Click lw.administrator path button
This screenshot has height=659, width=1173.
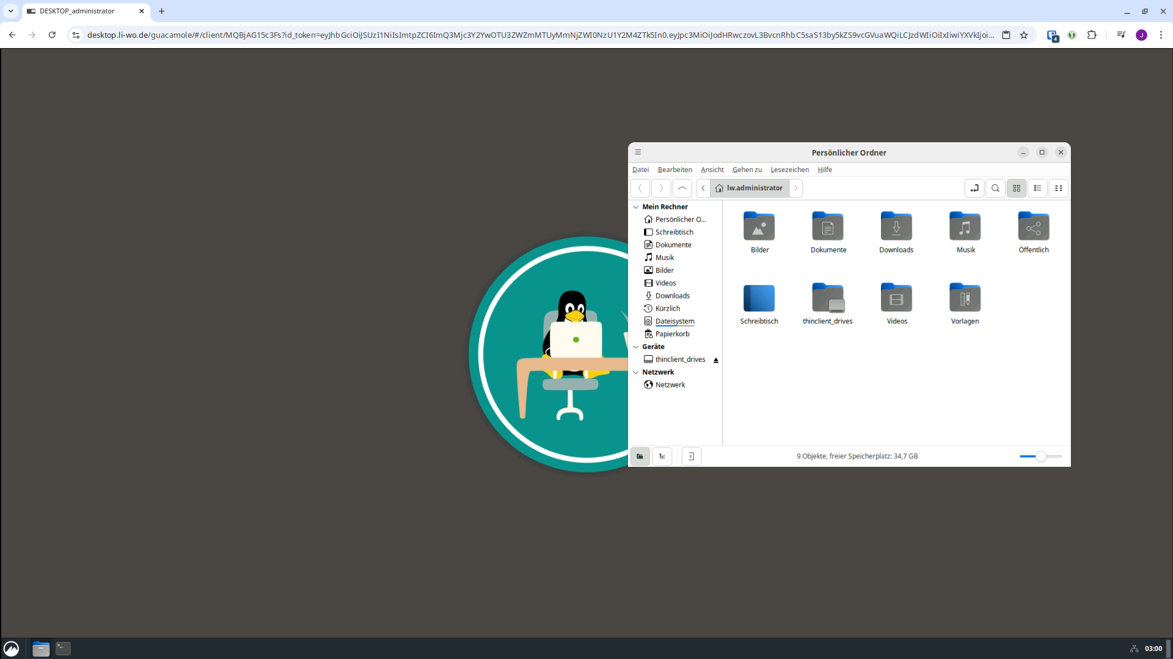(x=750, y=188)
